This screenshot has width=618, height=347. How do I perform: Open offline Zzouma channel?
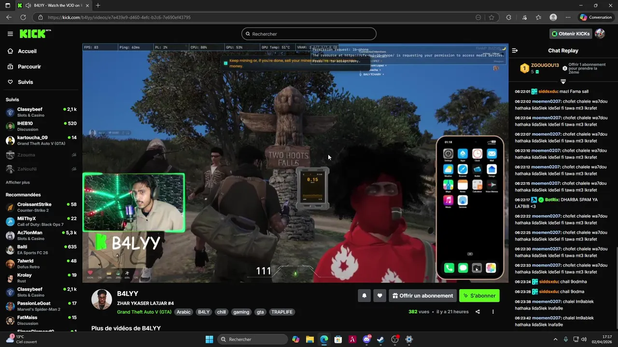point(41,155)
